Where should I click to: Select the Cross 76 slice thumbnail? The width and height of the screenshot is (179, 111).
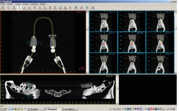point(103,21)
